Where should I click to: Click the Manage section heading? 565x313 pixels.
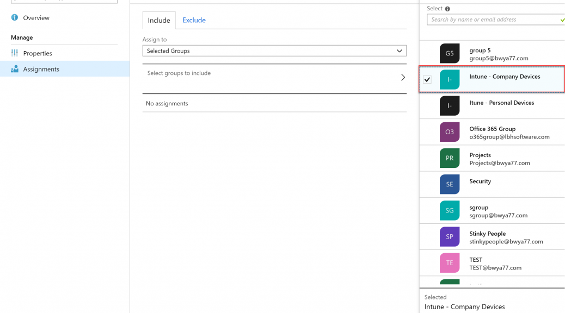[22, 37]
